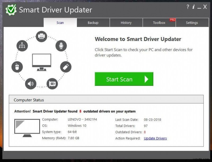Click the arrow on Start Scan button
This screenshot has width=212, height=162.
[x=147, y=79]
